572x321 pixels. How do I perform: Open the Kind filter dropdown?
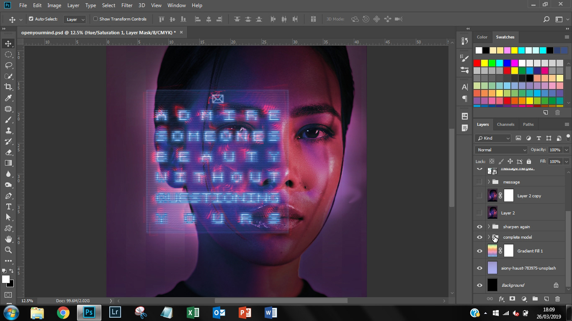tap(493, 138)
